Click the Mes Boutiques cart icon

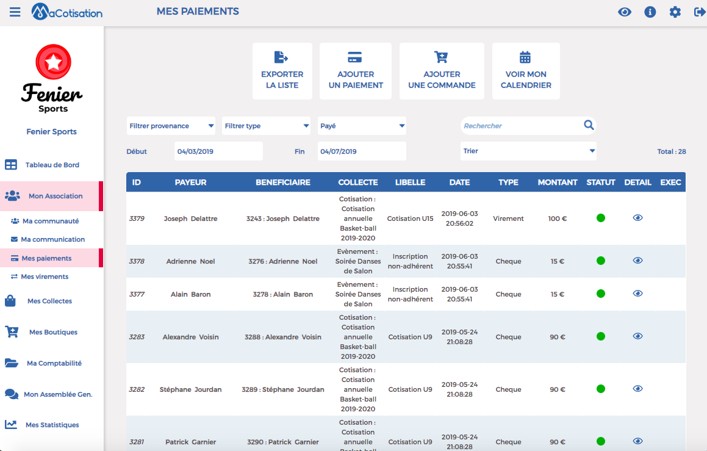[12, 332]
